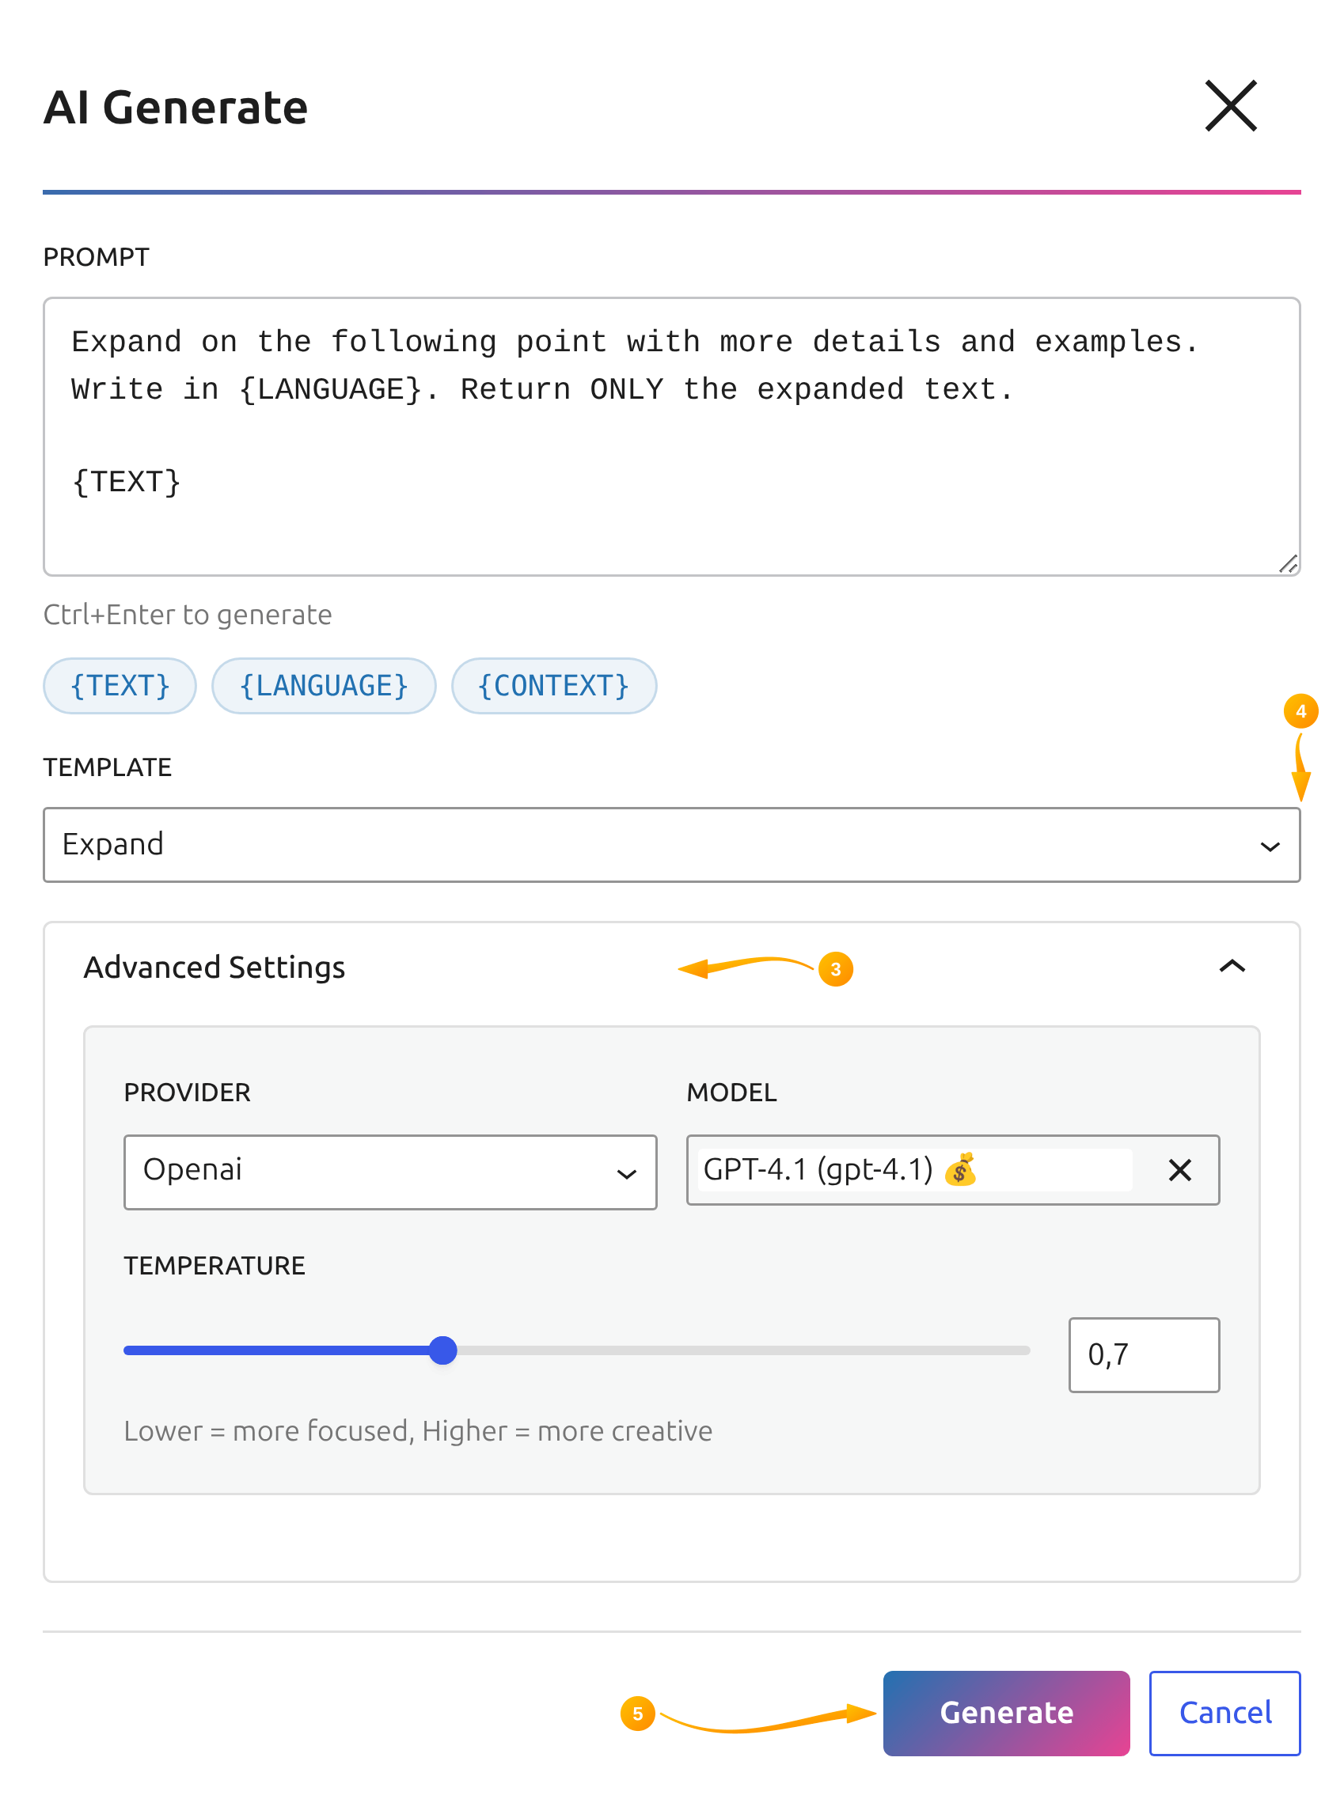Click the temperature slider handle
1344x1799 pixels.
pos(442,1350)
